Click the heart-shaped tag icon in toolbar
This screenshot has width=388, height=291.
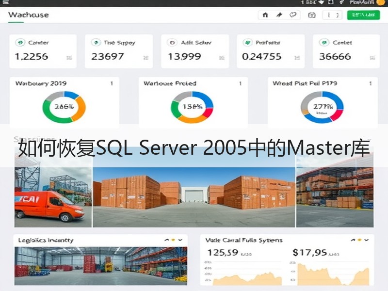pos(293,15)
